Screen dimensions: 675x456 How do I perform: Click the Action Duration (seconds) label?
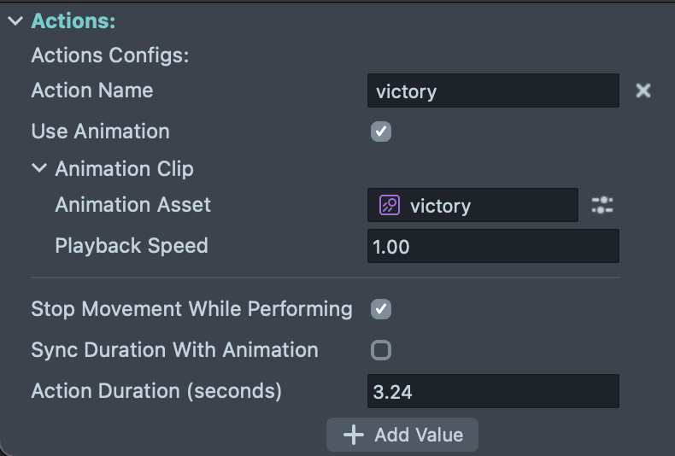click(156, 391)
